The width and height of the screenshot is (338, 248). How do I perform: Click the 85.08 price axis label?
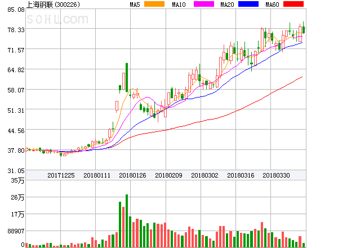point(16,10)
